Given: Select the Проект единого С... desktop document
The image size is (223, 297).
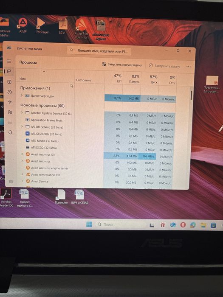Looking at the screenshot, I should click(x=25, y=198).
